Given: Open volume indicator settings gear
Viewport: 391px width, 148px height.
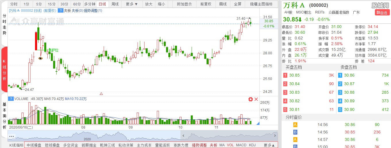Looking at the screenshot, I should (251, 99).
